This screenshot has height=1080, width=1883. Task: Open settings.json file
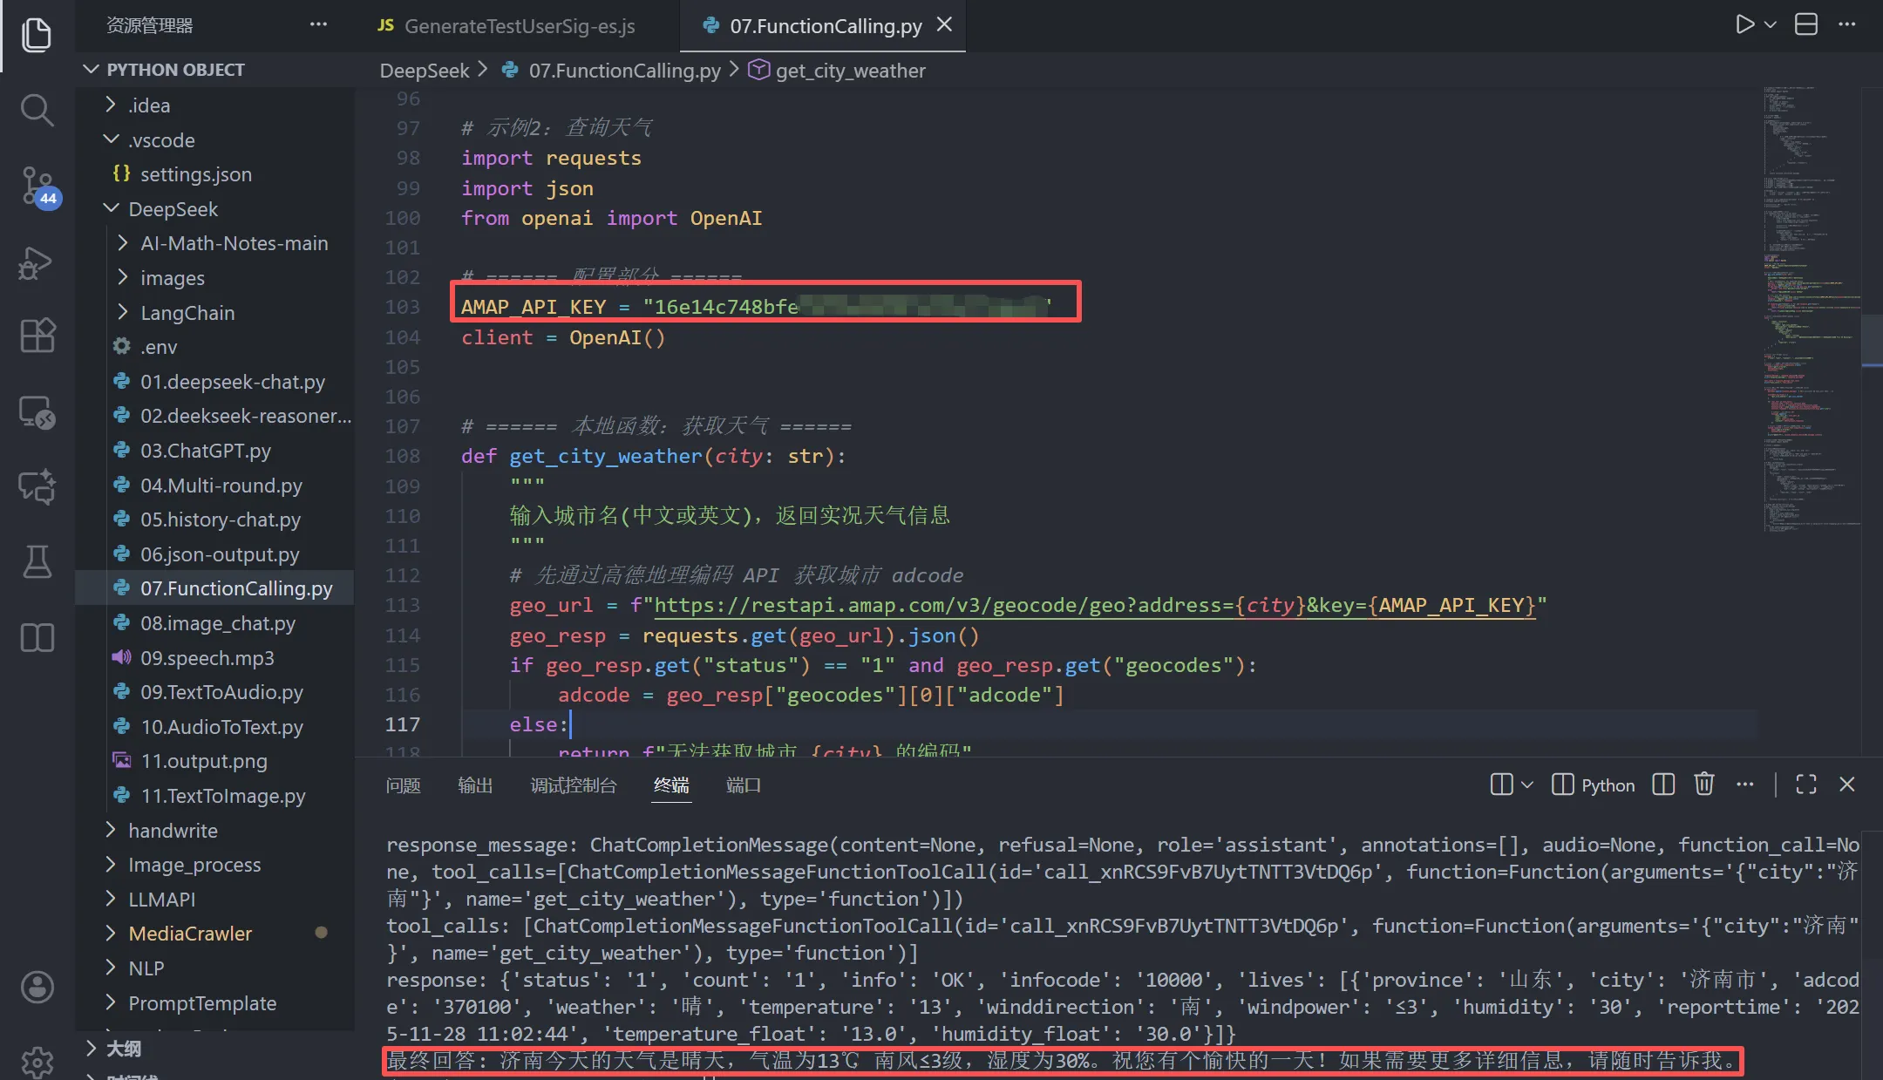(196, 174)
